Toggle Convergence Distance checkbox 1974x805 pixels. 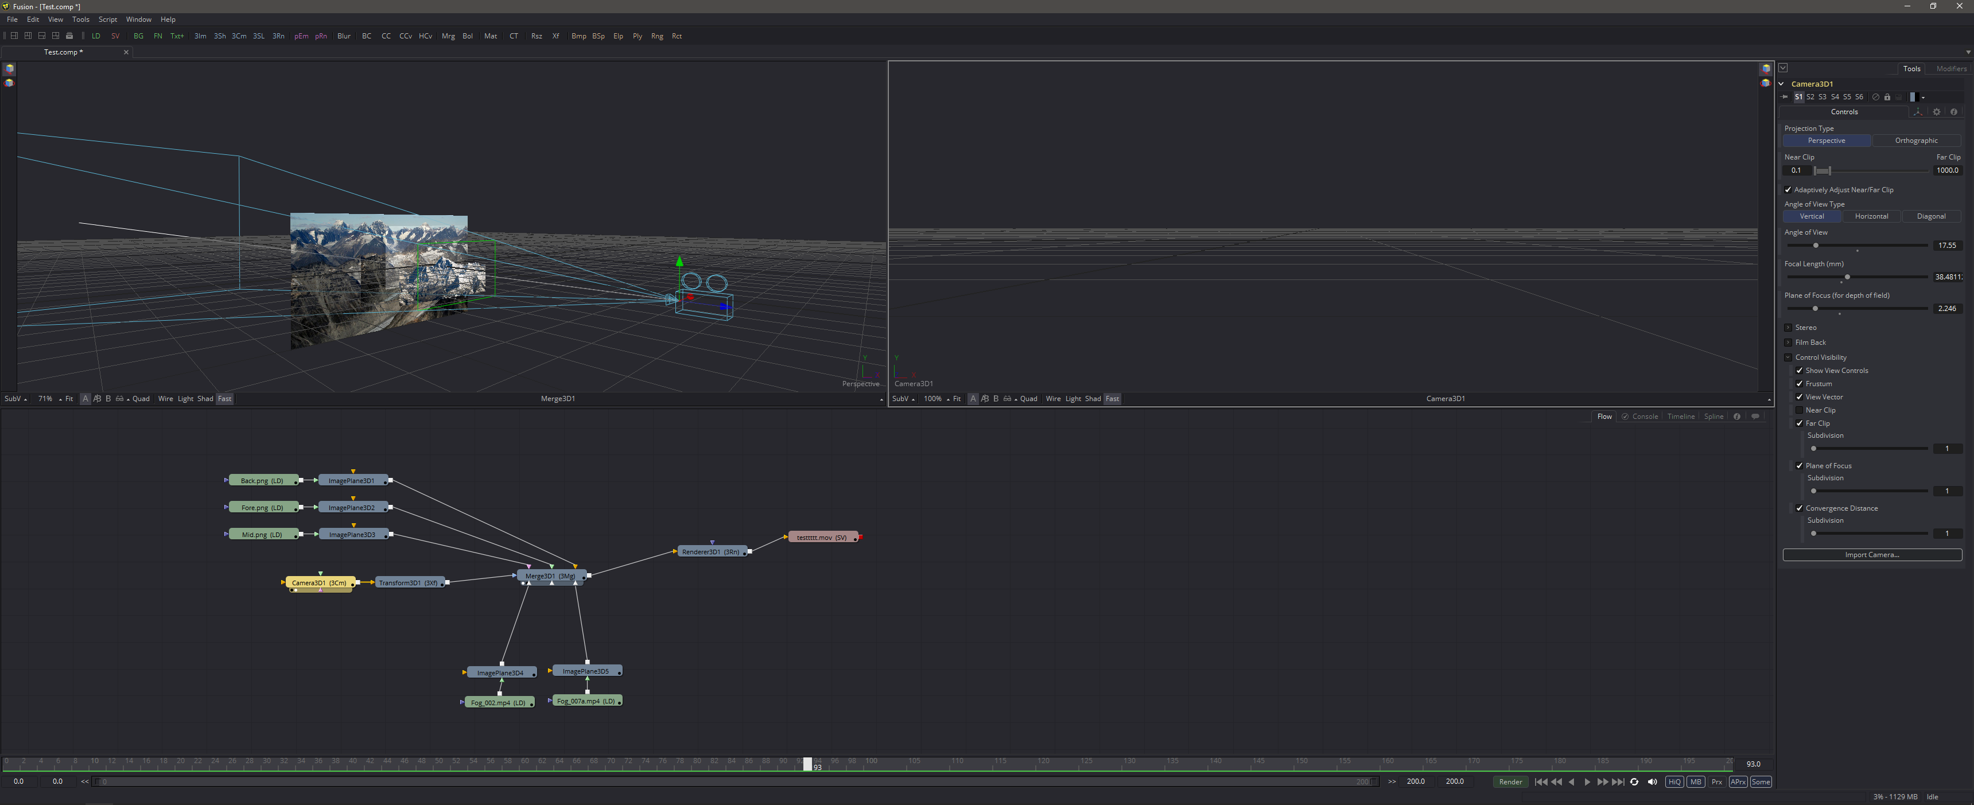1800,508
